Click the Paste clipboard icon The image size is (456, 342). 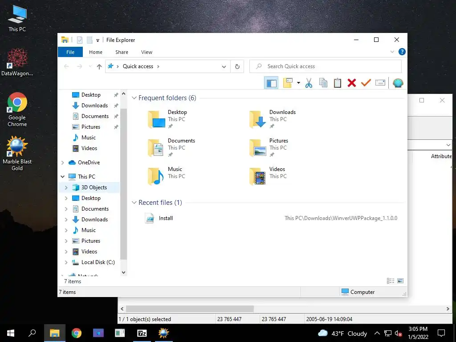click(x=338, y=83)
